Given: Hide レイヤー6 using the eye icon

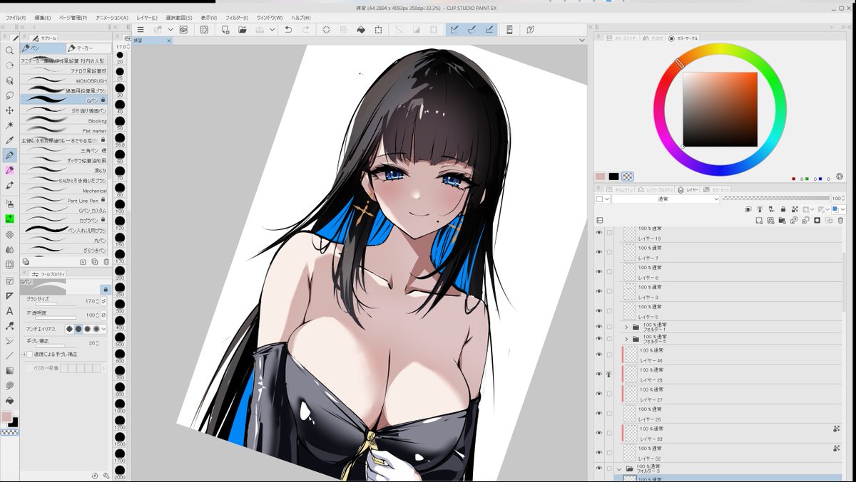Looking at the screenshot, I should pos(598,271).
